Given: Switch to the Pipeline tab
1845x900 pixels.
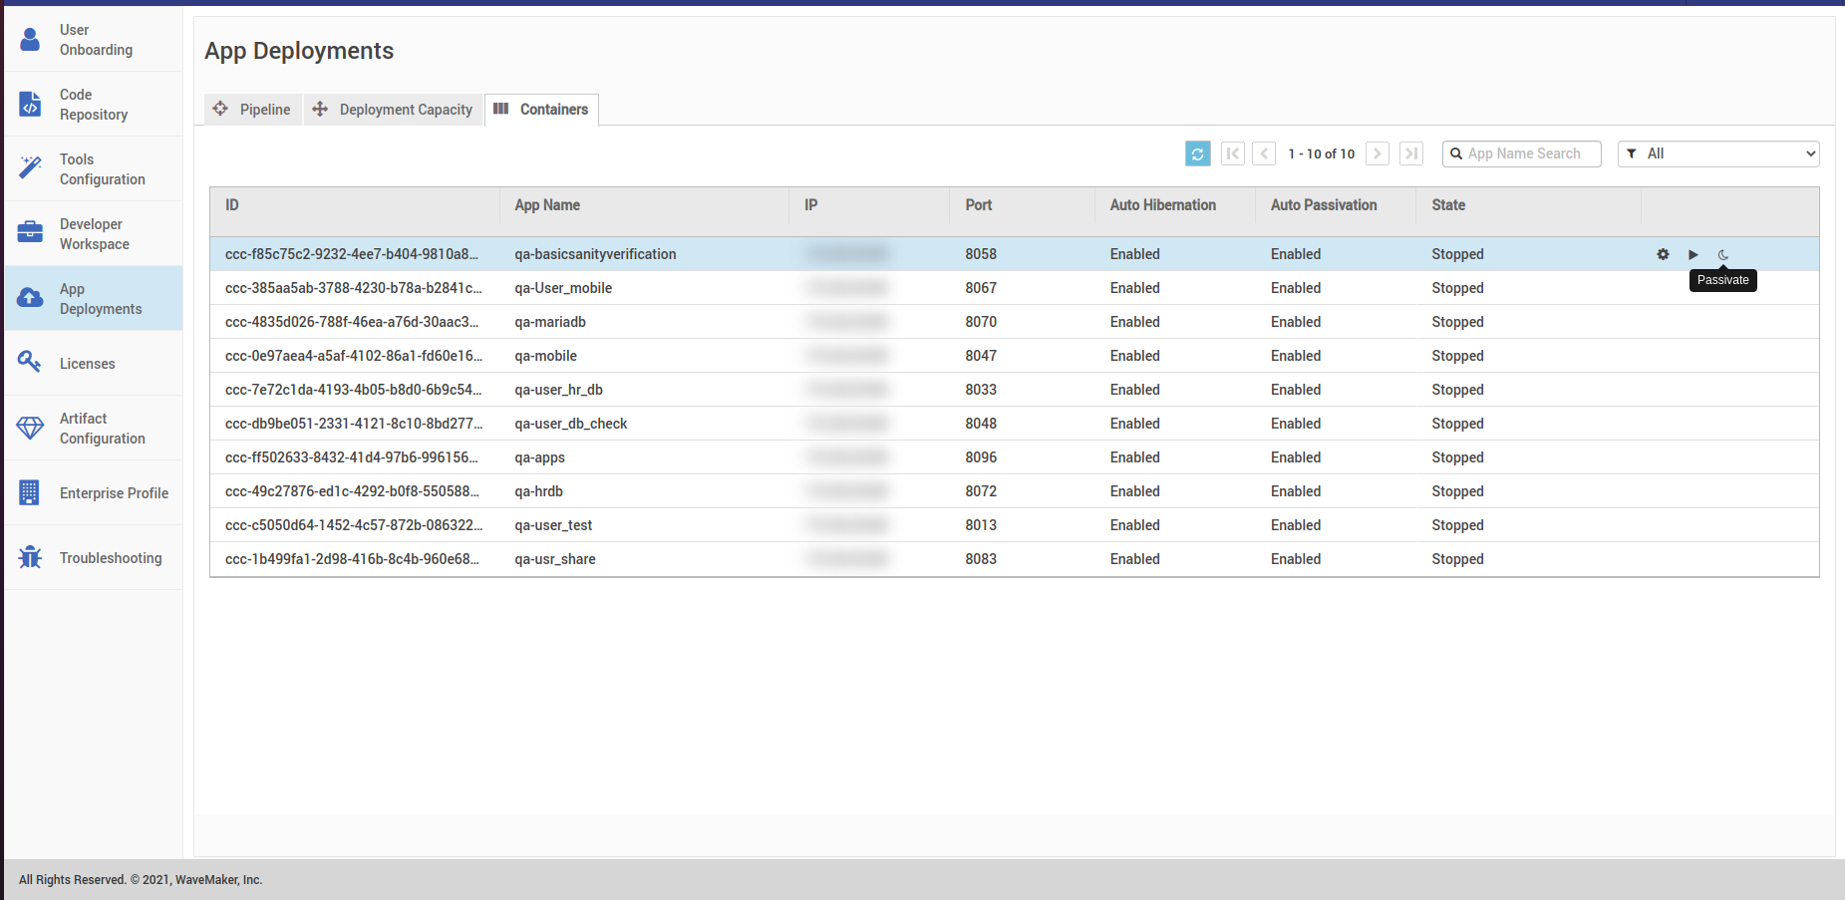Looking at the screenshot, I should click(x=253, y=110).
